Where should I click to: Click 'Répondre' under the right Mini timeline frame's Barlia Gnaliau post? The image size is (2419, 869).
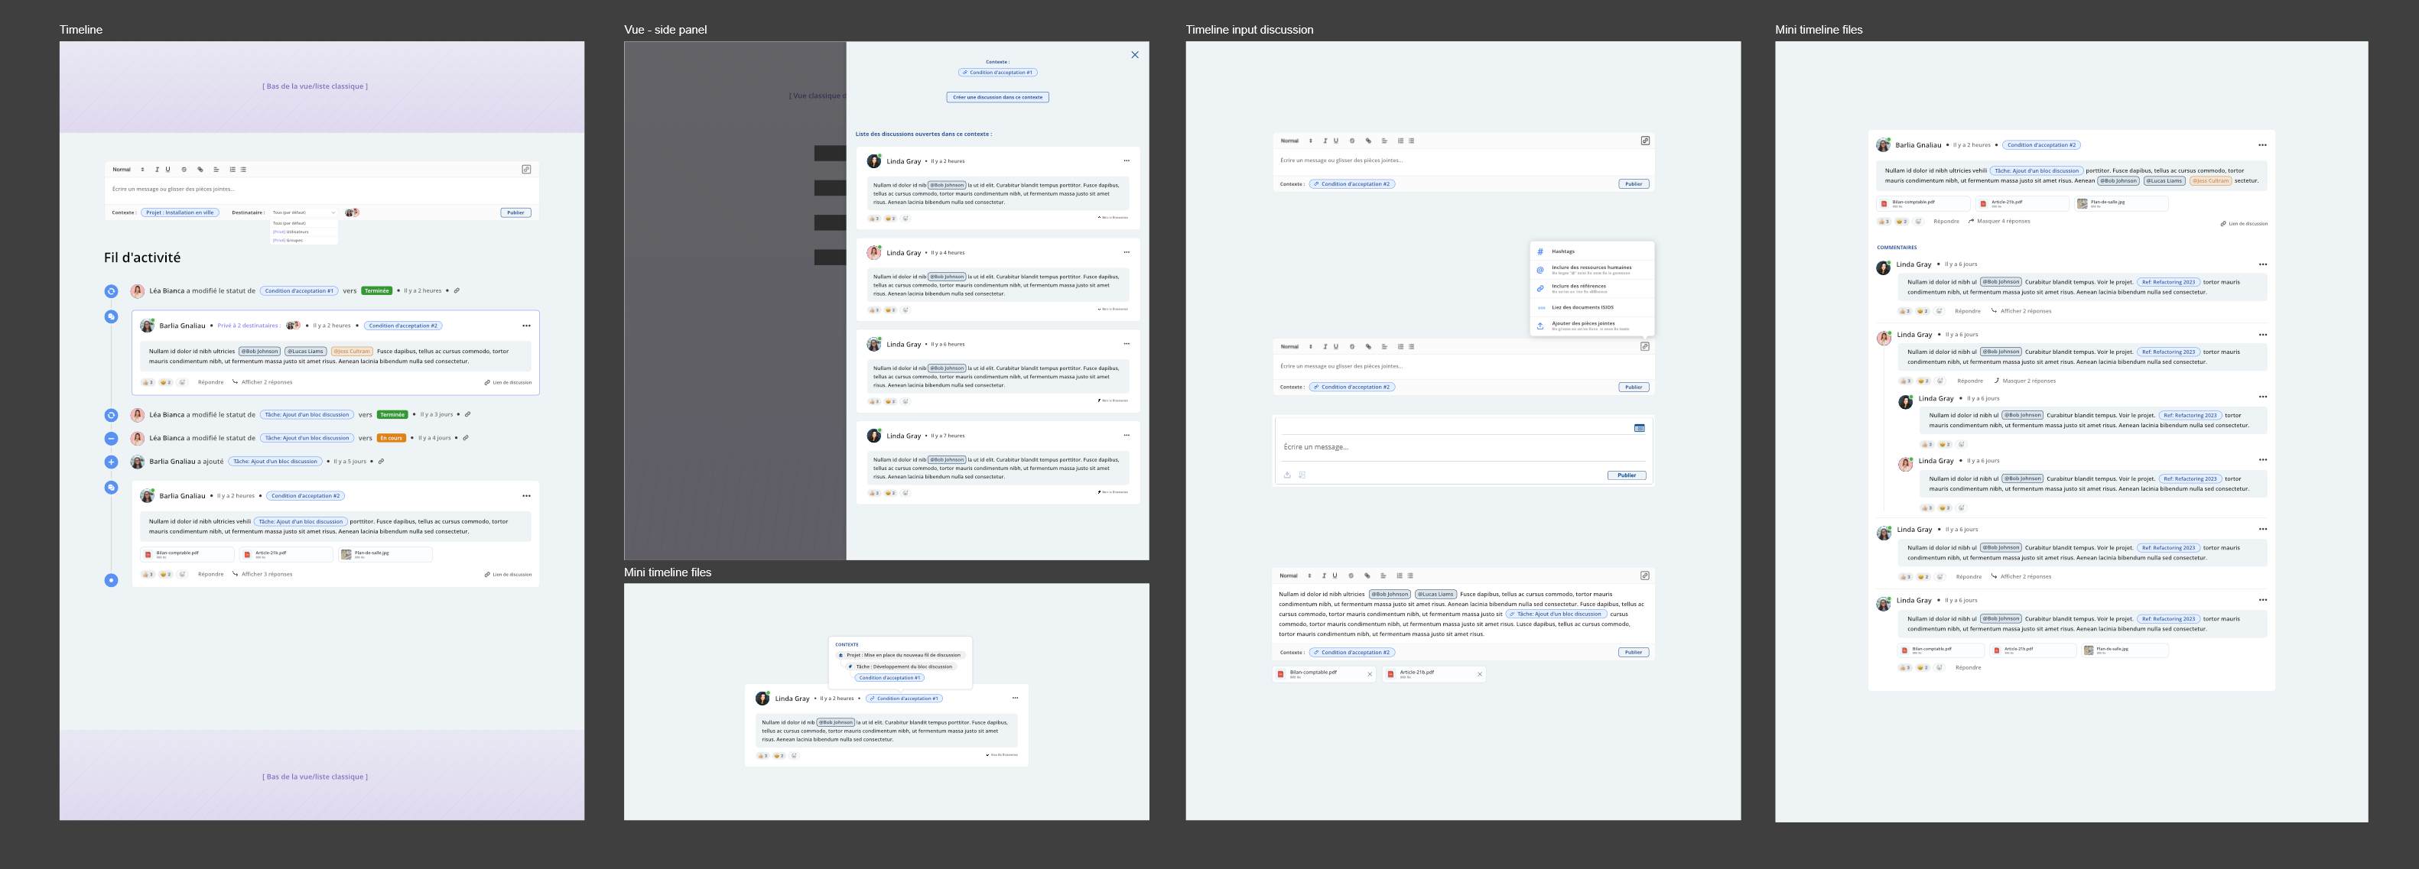pyautogui.click(x=1946, y=222)
